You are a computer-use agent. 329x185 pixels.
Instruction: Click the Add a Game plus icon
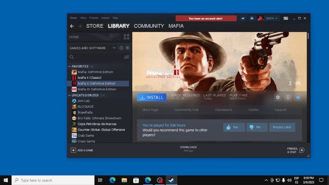[73, 150]
